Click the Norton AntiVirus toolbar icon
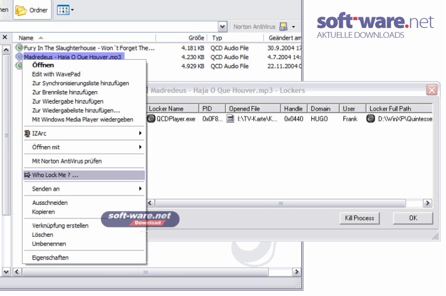The width and height of the screenshot is (446, 296). [283, 27]
